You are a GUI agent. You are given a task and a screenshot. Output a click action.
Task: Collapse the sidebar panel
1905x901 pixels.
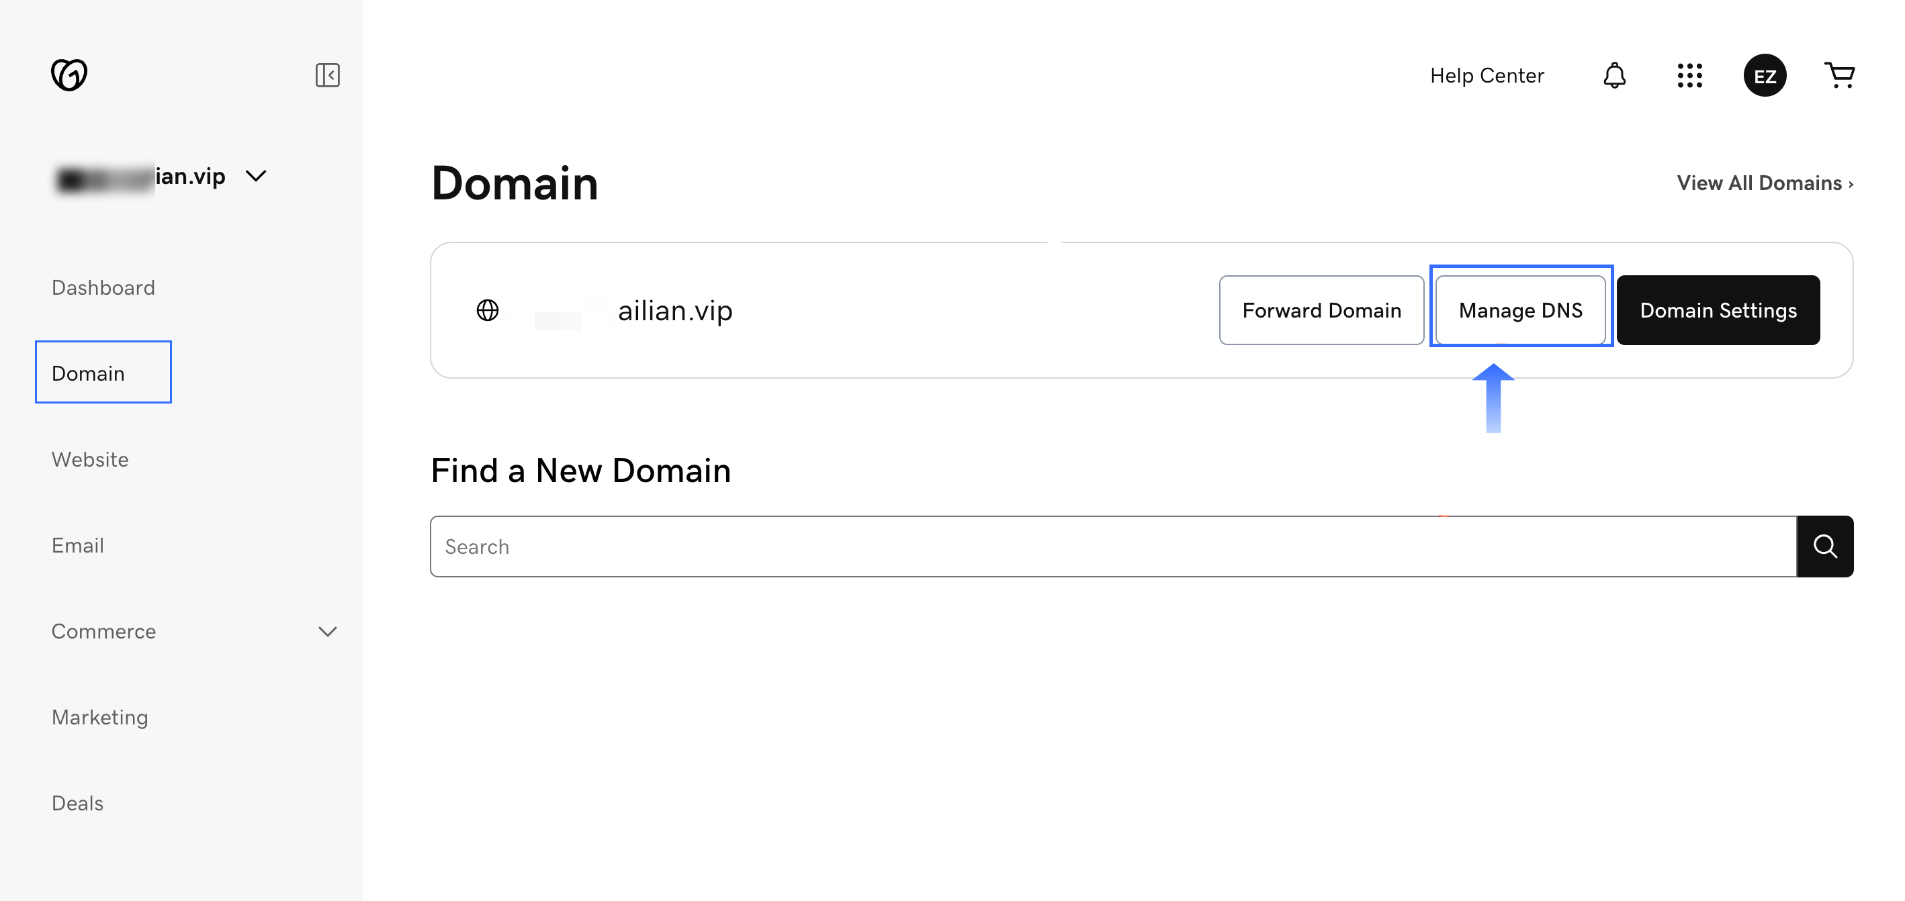[327, 75]
